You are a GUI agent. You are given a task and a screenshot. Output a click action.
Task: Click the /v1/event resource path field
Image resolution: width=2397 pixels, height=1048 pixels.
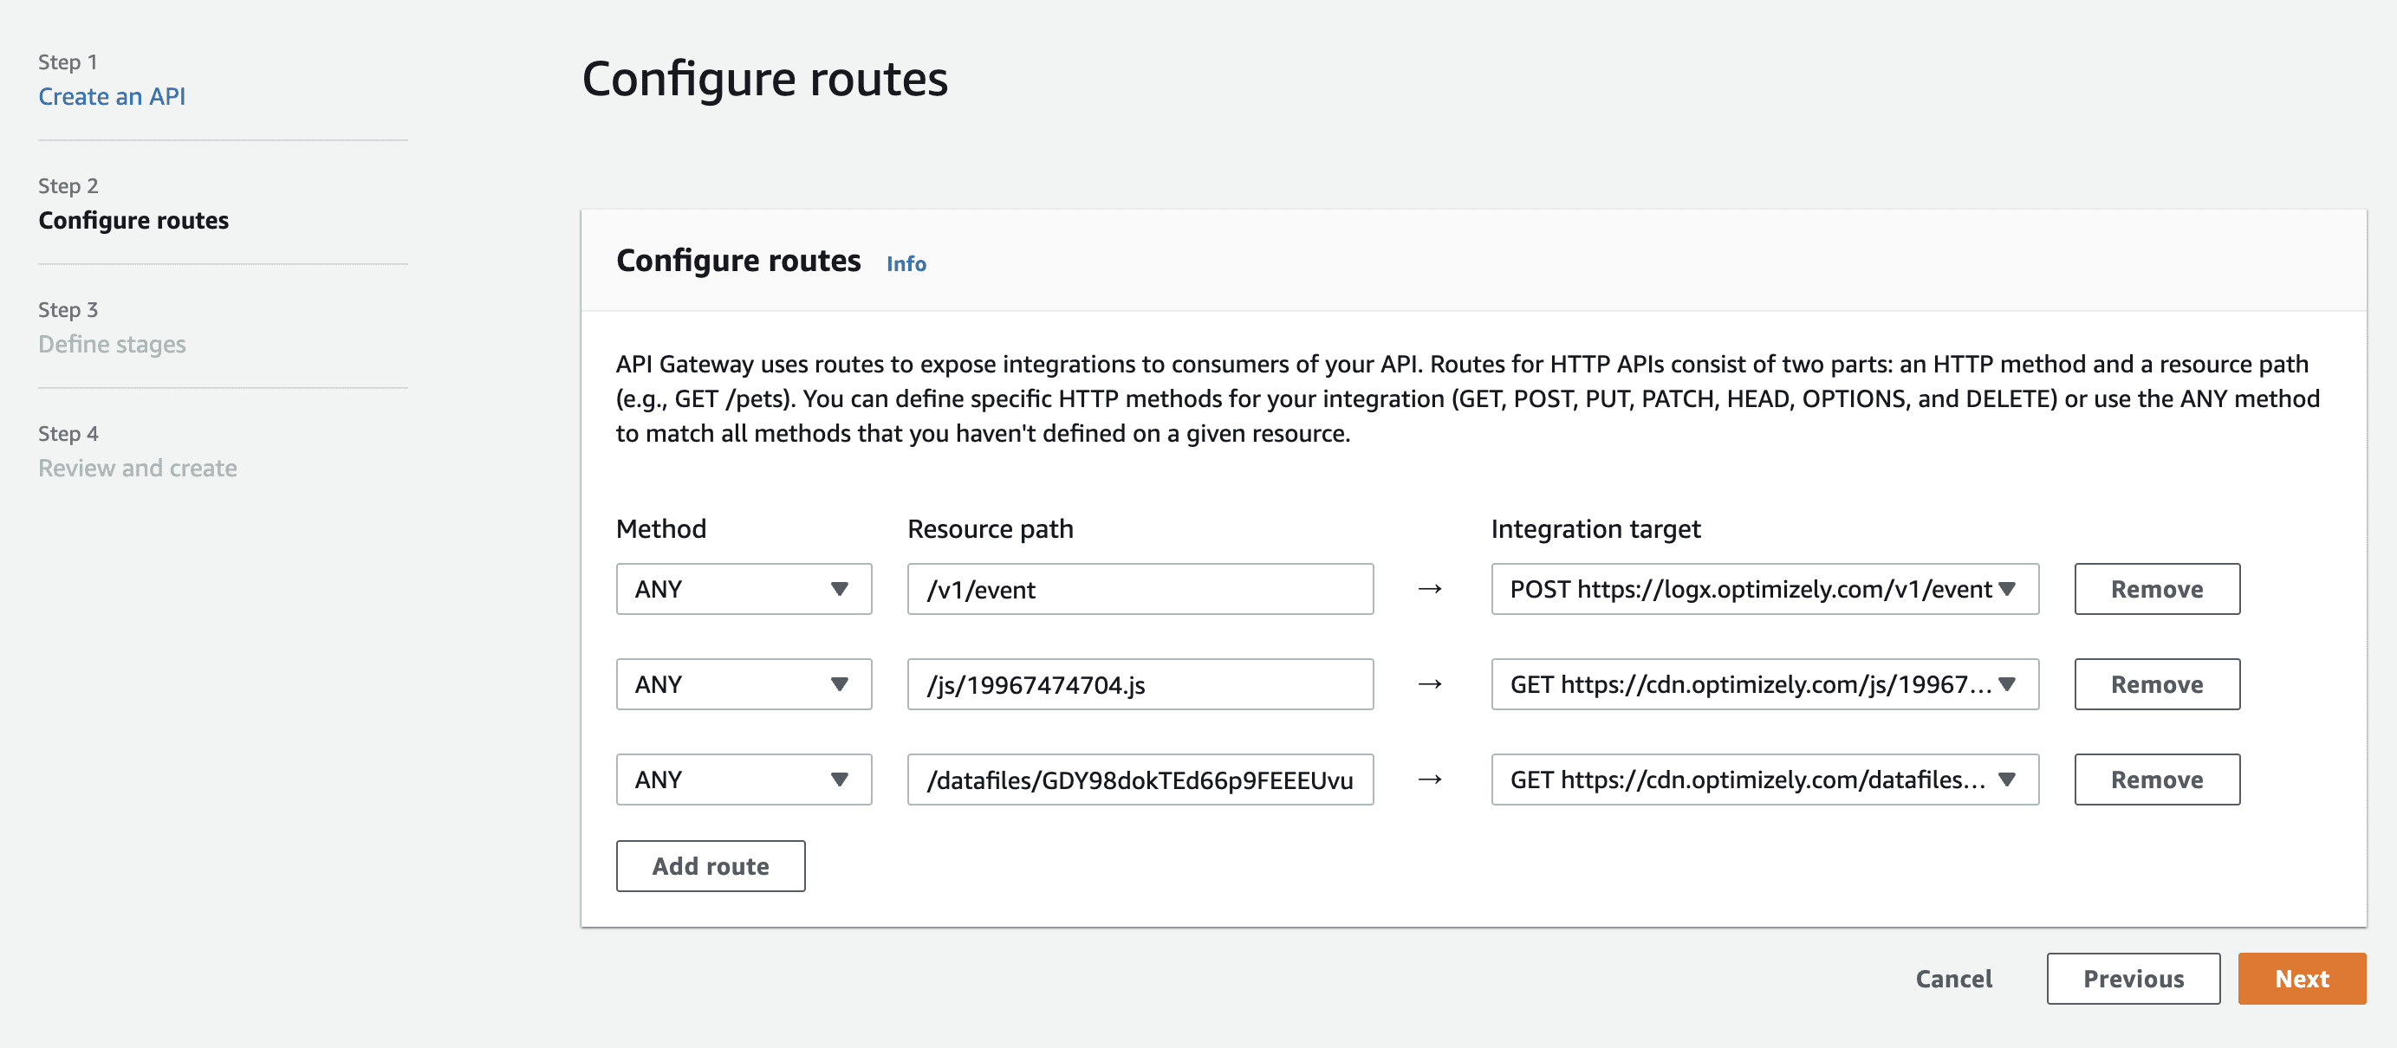click(1139, 589)
